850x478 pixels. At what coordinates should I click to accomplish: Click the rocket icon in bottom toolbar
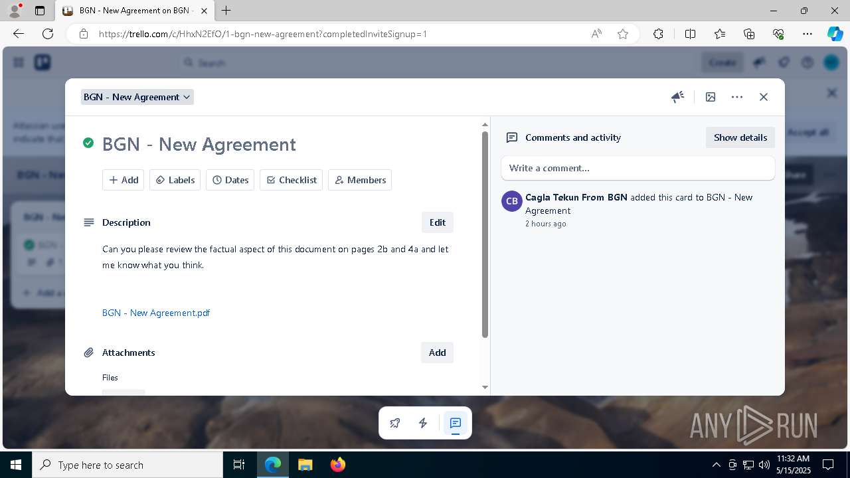(395, 423)
